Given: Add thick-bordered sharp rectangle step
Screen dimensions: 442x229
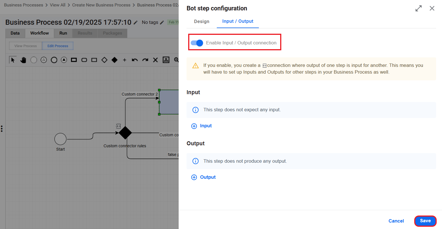Looking at the screenshot, I should (74, 60).
